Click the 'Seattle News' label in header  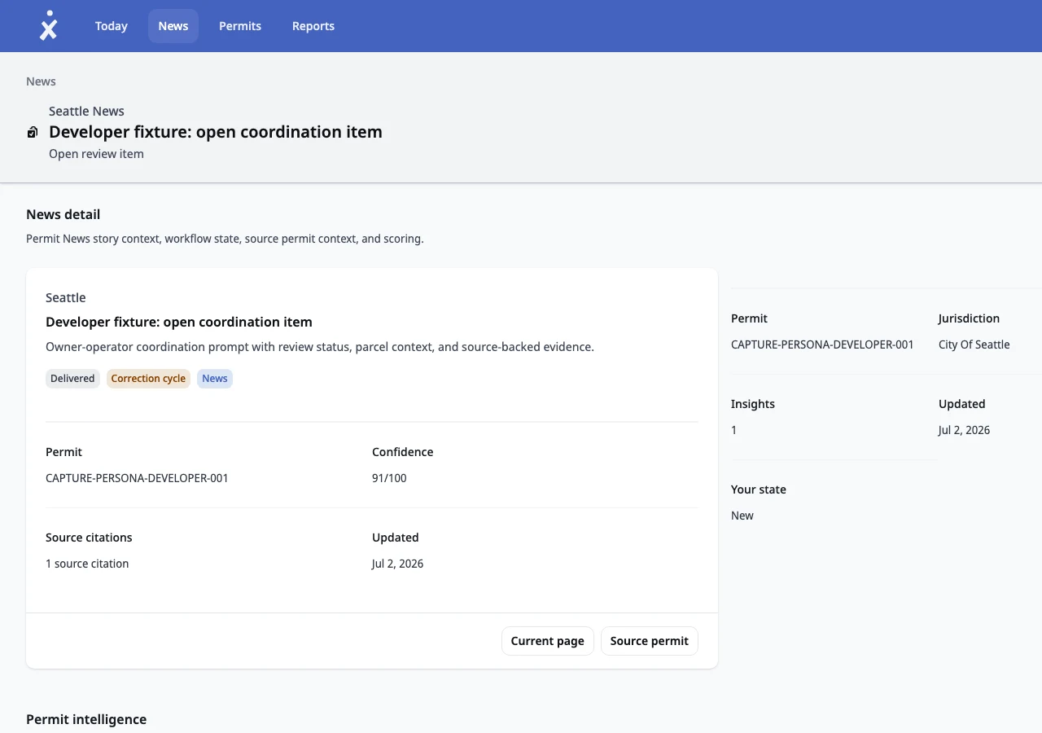coord(86,111)
